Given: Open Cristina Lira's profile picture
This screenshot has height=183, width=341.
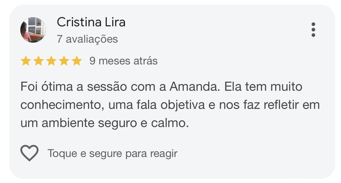Looking at the screenshot, I should point(33,30).
